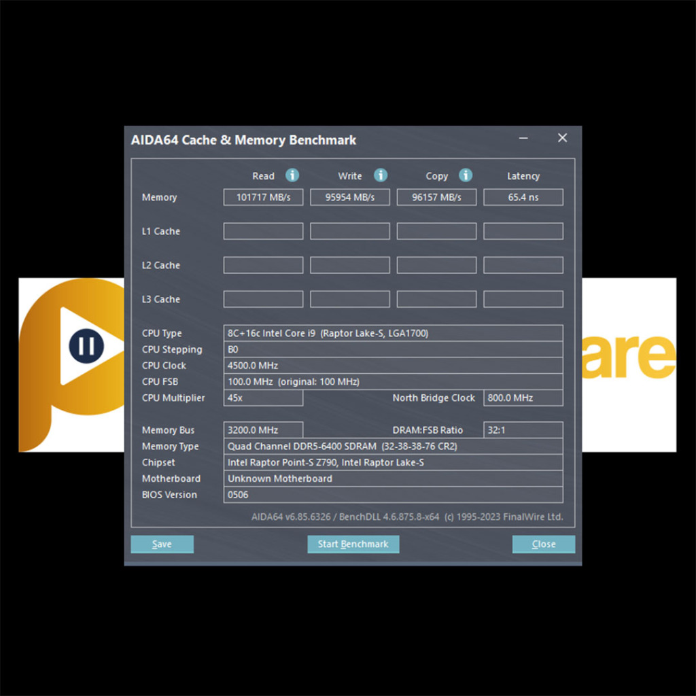
Task: Click the L2 Cache Latency field
Action: [523, 265]
